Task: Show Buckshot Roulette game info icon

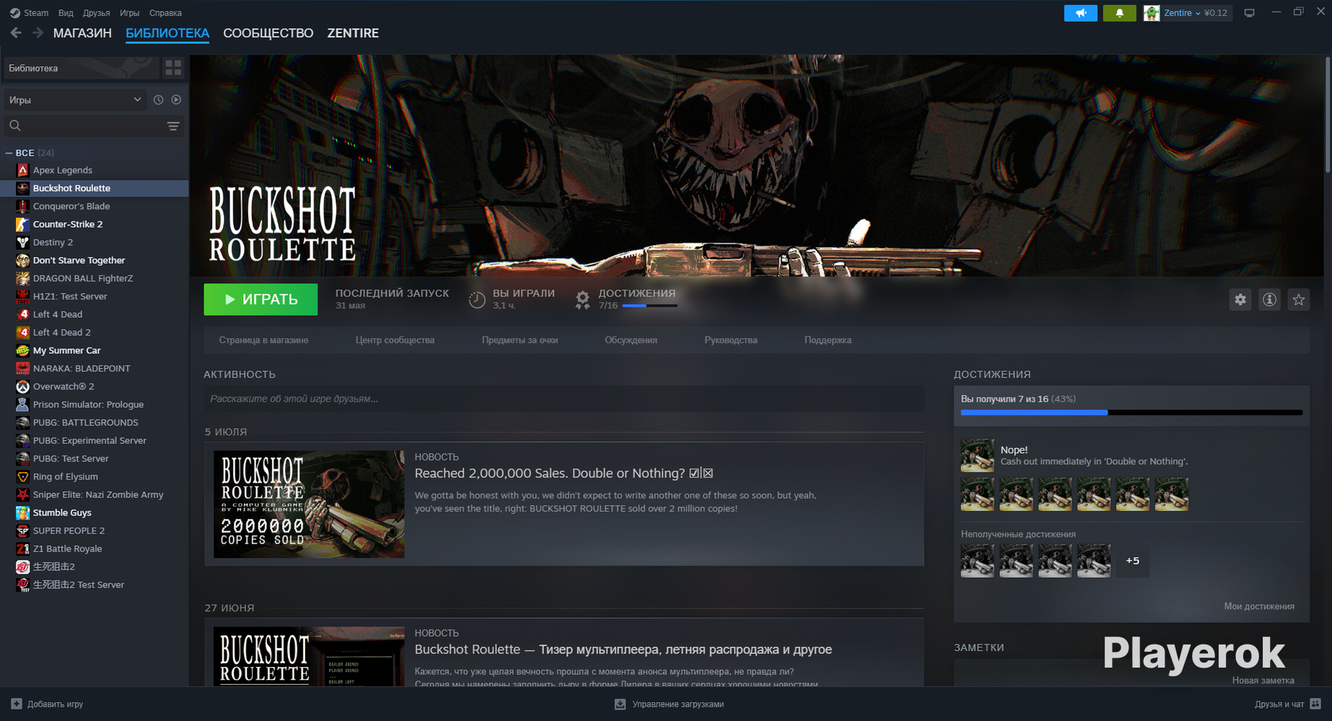Action: coord(1269,300)
